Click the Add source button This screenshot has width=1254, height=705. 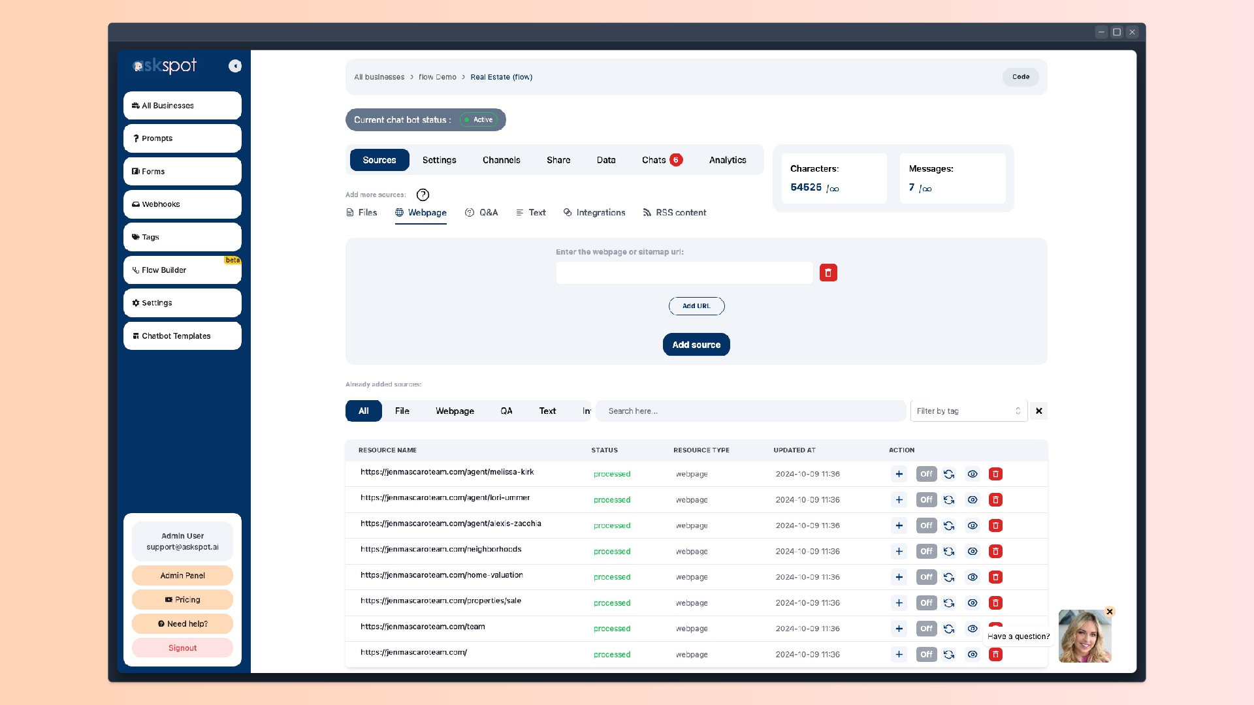[x=696, y=345]
